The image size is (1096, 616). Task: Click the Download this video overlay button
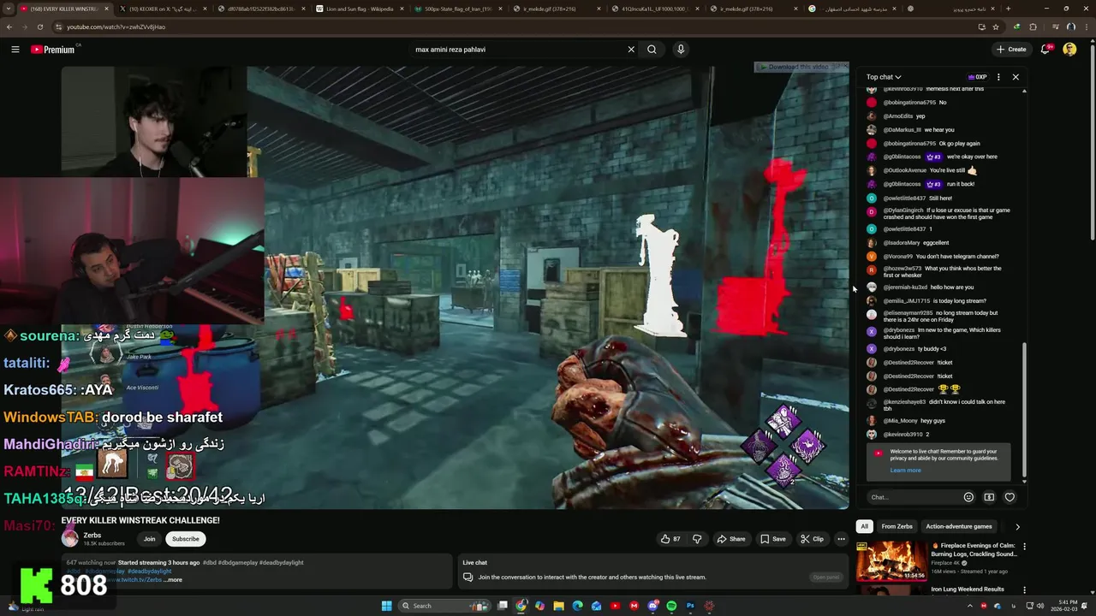pos(798,67)
